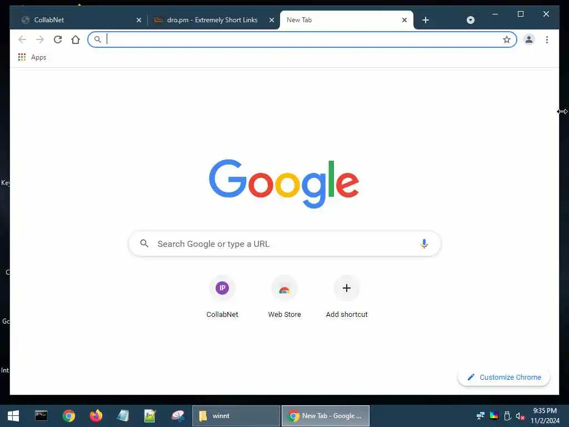Launch the command prompt from taskbar
The image size is (569, 427).
[x=41, y=416]
